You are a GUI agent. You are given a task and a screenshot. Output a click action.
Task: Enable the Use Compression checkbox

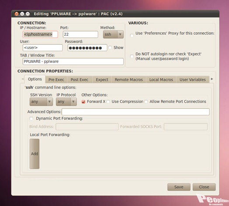click(x=108, y=101)
